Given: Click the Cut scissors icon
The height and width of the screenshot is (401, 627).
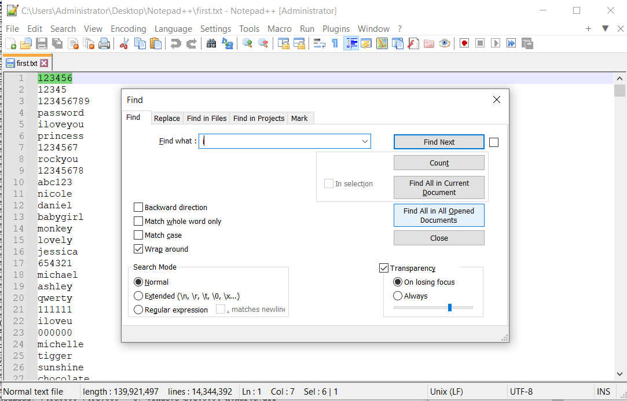Looking at the screenshot, I should point(124,43).
